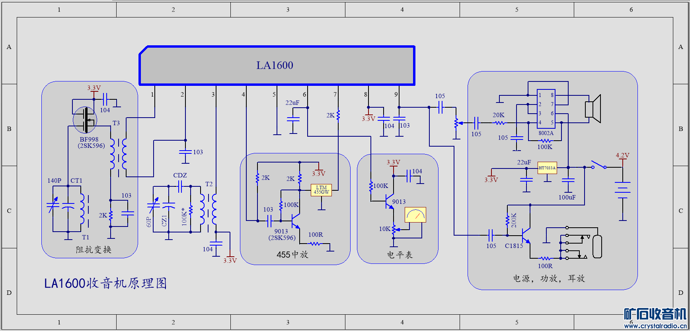Click the 8002A amplifier IC
The image size is (690, 331).
(546, 109)
